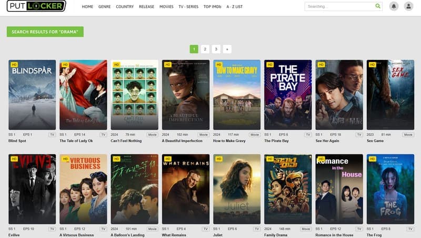The height and width of the screenshot is (238, 421).
Task: Open the GENRE menu
Action: coord(104,7)
